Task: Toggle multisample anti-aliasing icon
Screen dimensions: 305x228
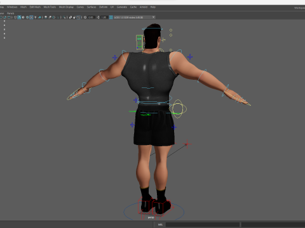Action: click(x=54, y=17)
